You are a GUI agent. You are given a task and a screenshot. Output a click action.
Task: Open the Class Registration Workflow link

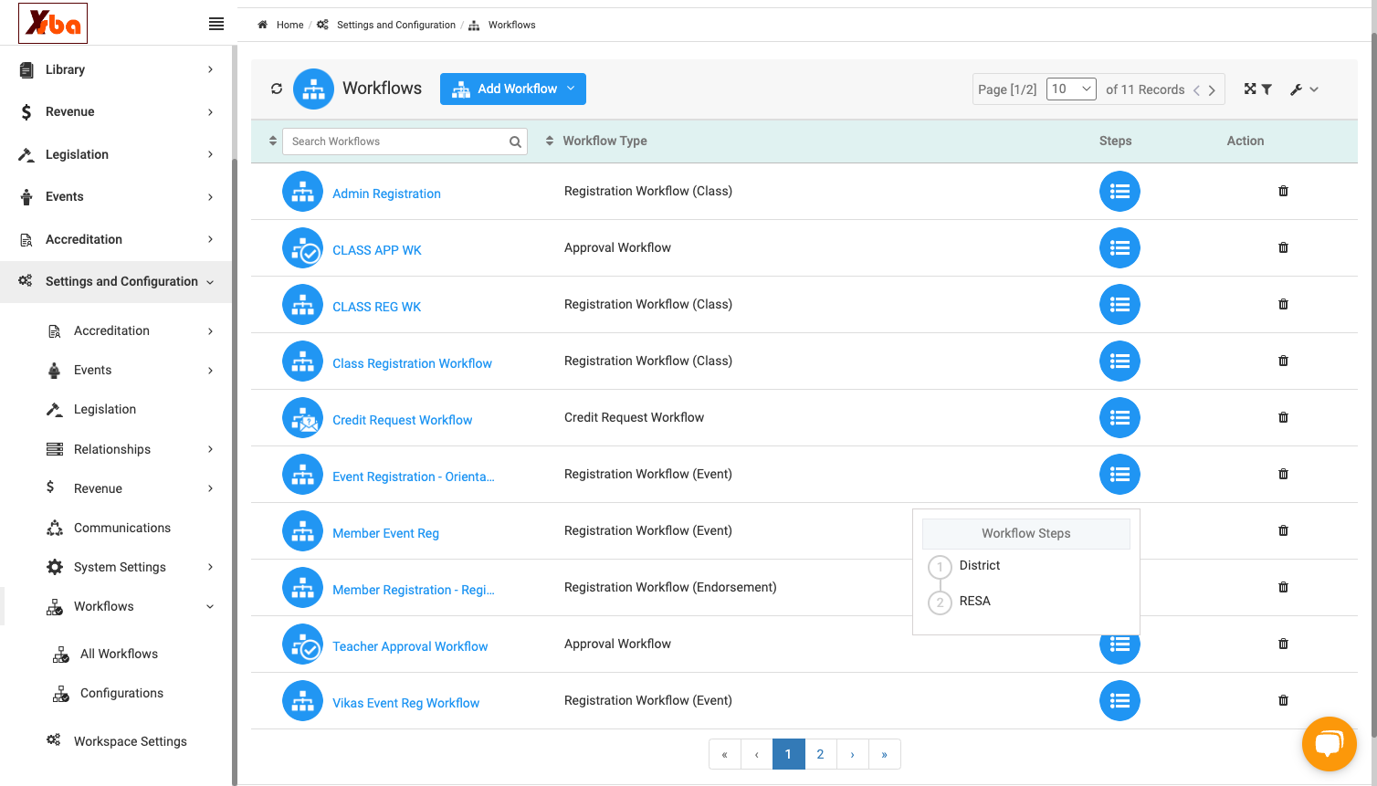point(412,363)
